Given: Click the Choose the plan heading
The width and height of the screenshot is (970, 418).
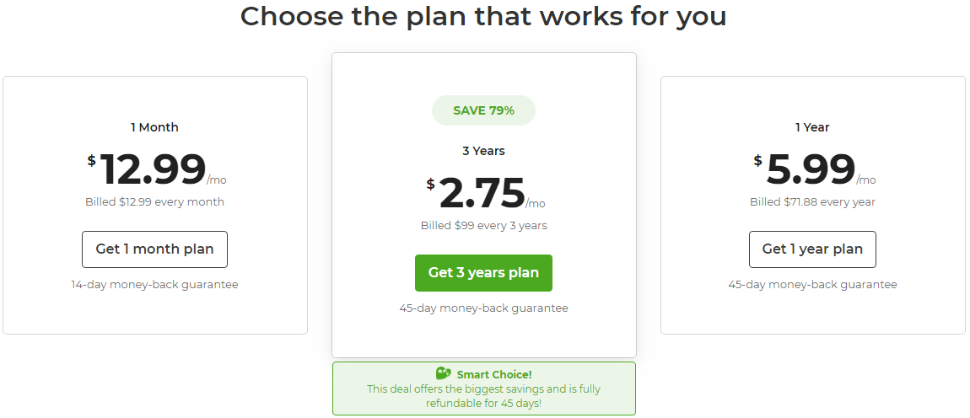Looking at the screenshot, I should pos(483,17).
